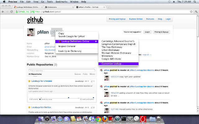Open the File menu

click(x=22, y=2)
